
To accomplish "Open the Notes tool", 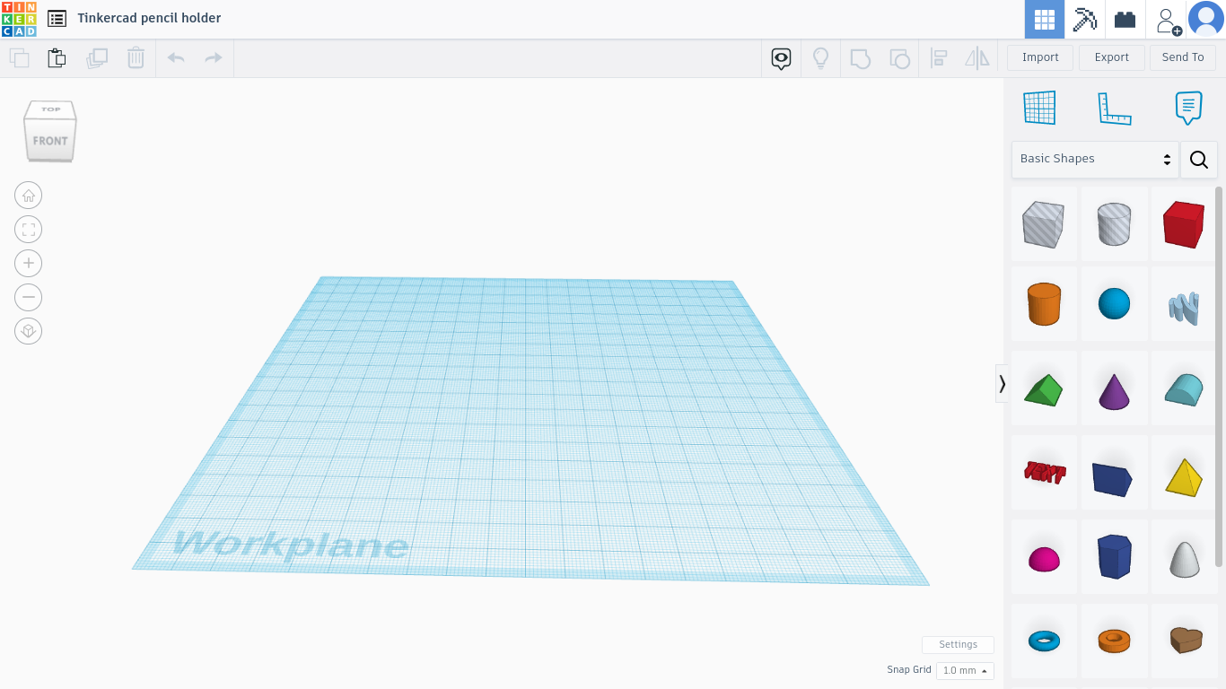I will (1187, 107).
